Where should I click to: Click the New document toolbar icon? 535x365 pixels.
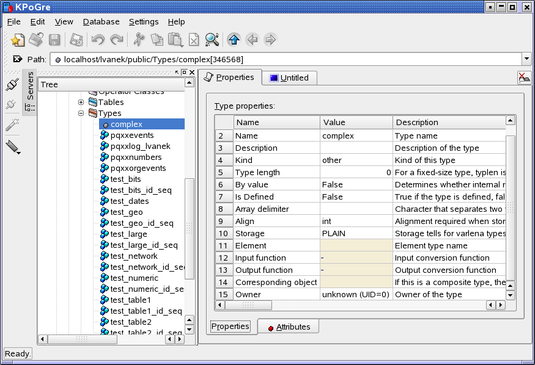(18, 40)
